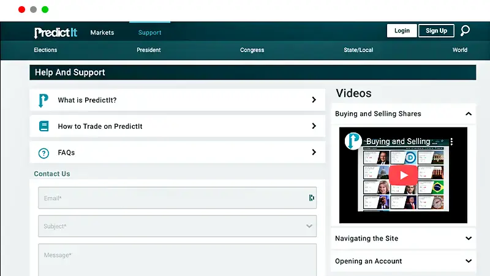Go to Elections category
Viewport: 490px width, 276px height.
tap(45, 50)
